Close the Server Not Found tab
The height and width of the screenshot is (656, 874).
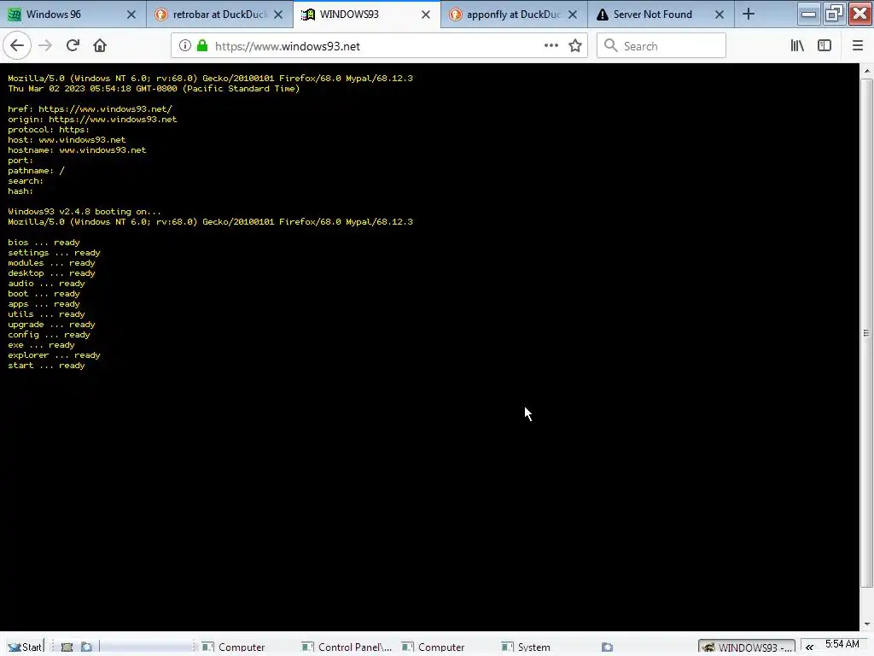720,15
